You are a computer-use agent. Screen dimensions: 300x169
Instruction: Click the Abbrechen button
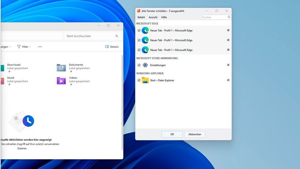[195, 134]
